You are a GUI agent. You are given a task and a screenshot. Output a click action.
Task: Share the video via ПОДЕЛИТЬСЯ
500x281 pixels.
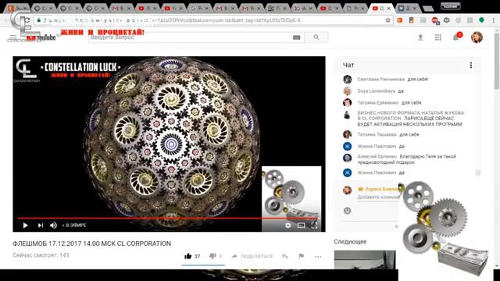(252, 256)
